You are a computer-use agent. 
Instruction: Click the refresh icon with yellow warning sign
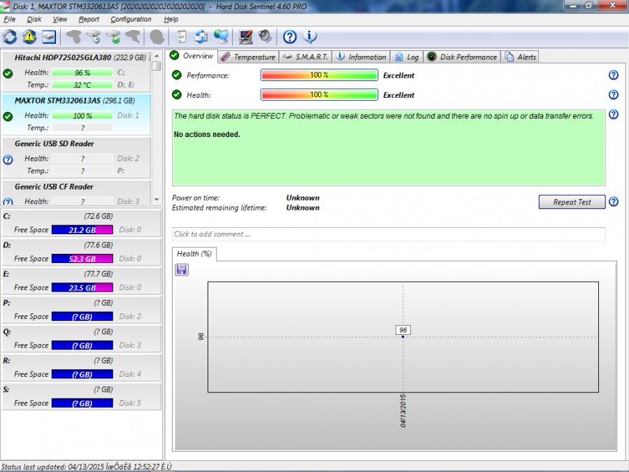pos(29,37)
